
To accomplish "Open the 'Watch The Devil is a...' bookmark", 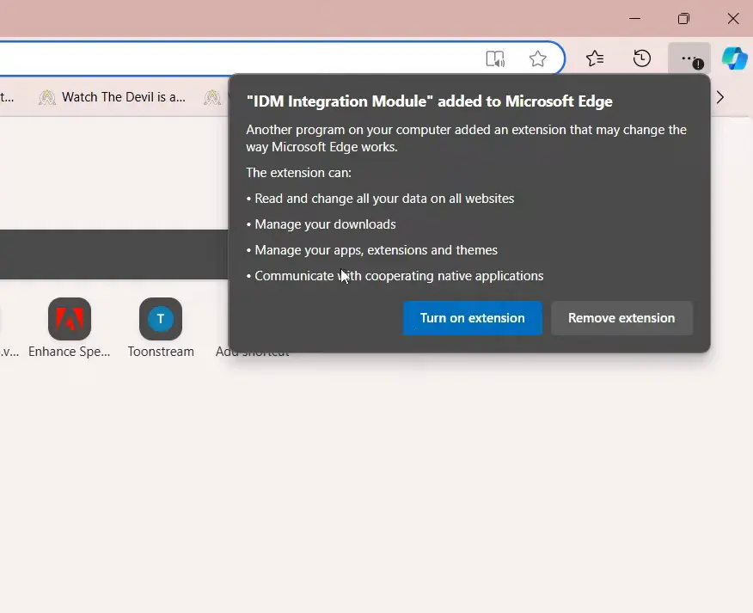I will coord(112,97).
